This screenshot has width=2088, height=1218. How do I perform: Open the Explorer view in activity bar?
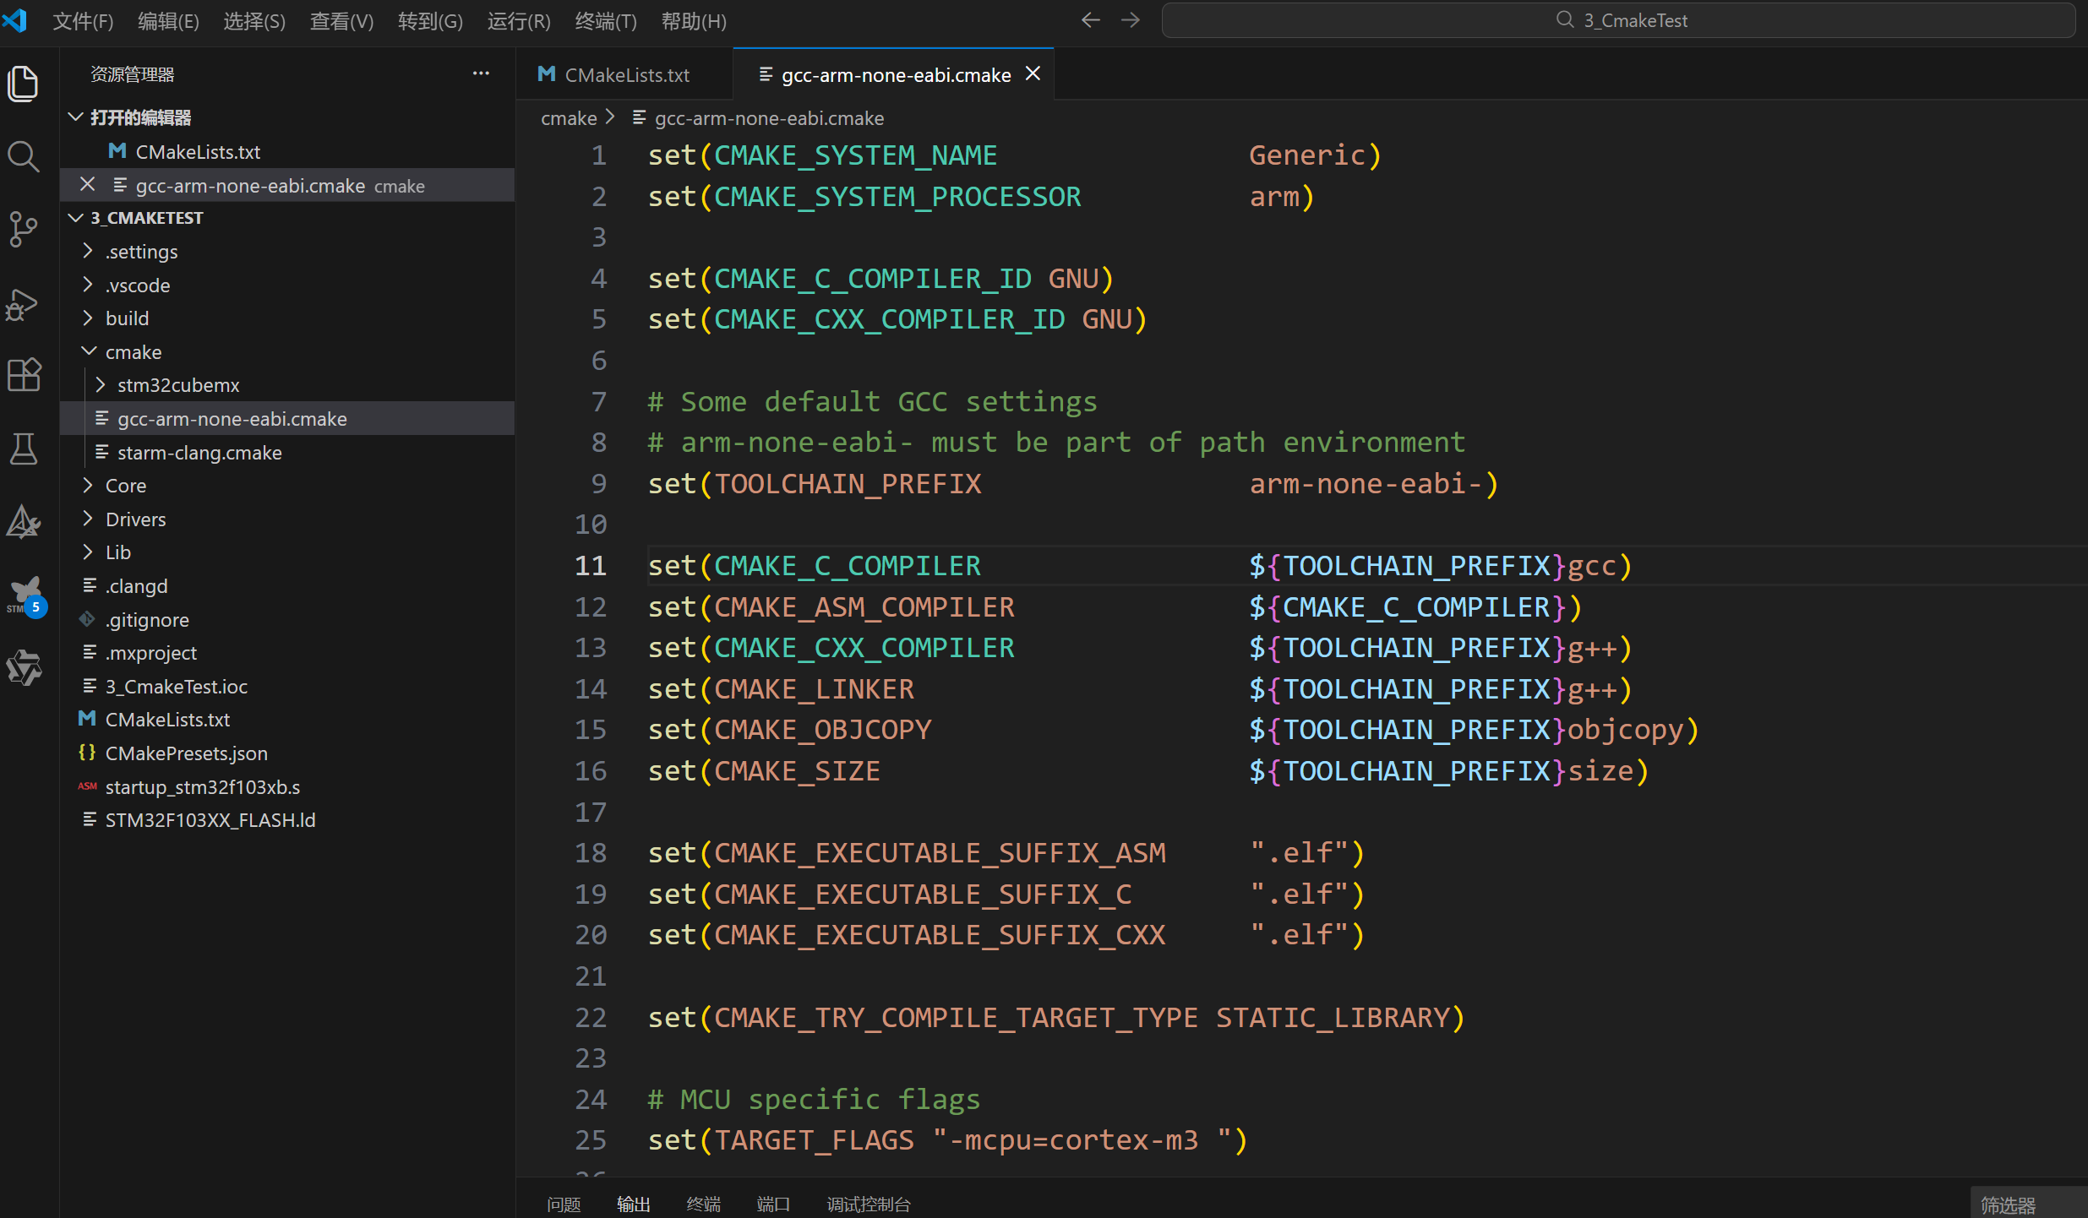[24, 84]
